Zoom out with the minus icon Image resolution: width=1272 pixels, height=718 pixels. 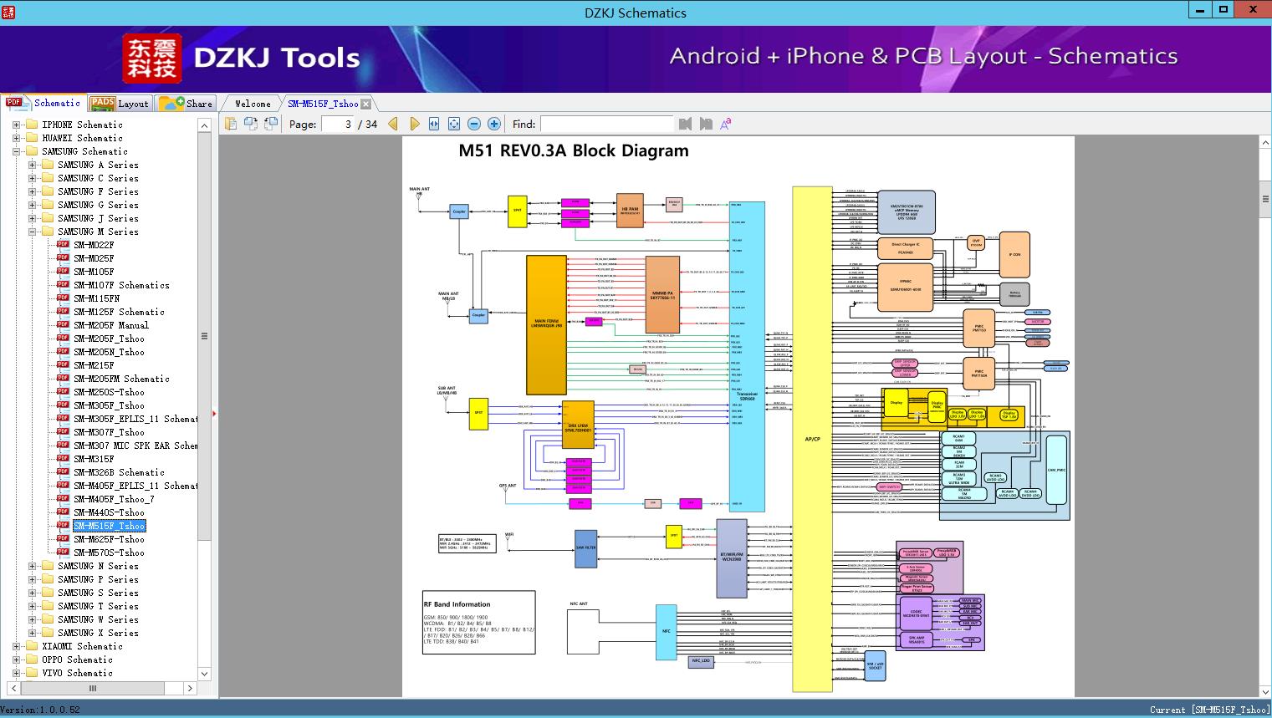point(474,124)
